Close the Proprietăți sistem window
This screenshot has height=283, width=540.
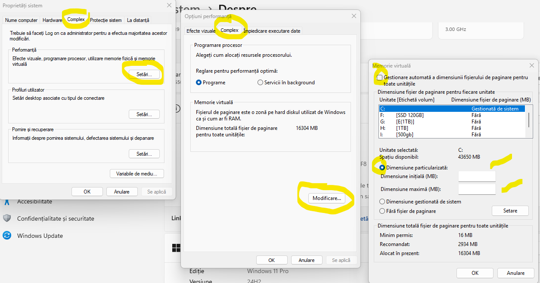(169, 6)
